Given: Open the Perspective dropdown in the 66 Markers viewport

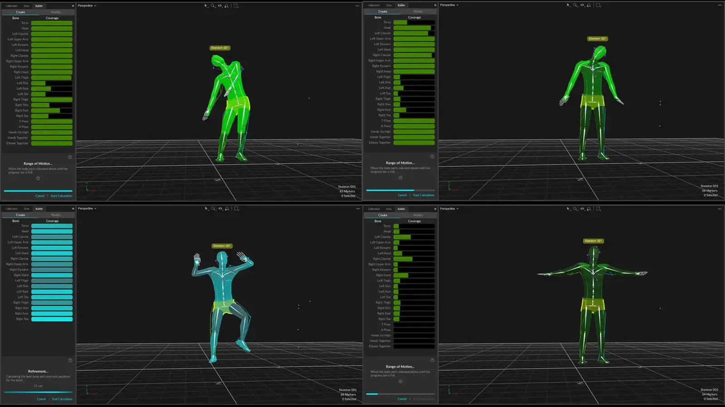Looking at the screenshot, I should [x=449, y=5].
